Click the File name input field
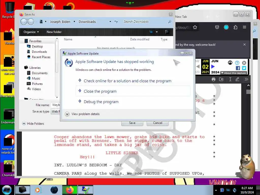 (56, 105)
